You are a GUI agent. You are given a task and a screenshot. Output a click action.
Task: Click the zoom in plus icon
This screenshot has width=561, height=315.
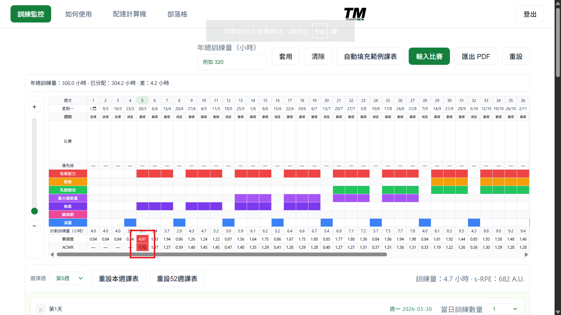coord(34,107)
